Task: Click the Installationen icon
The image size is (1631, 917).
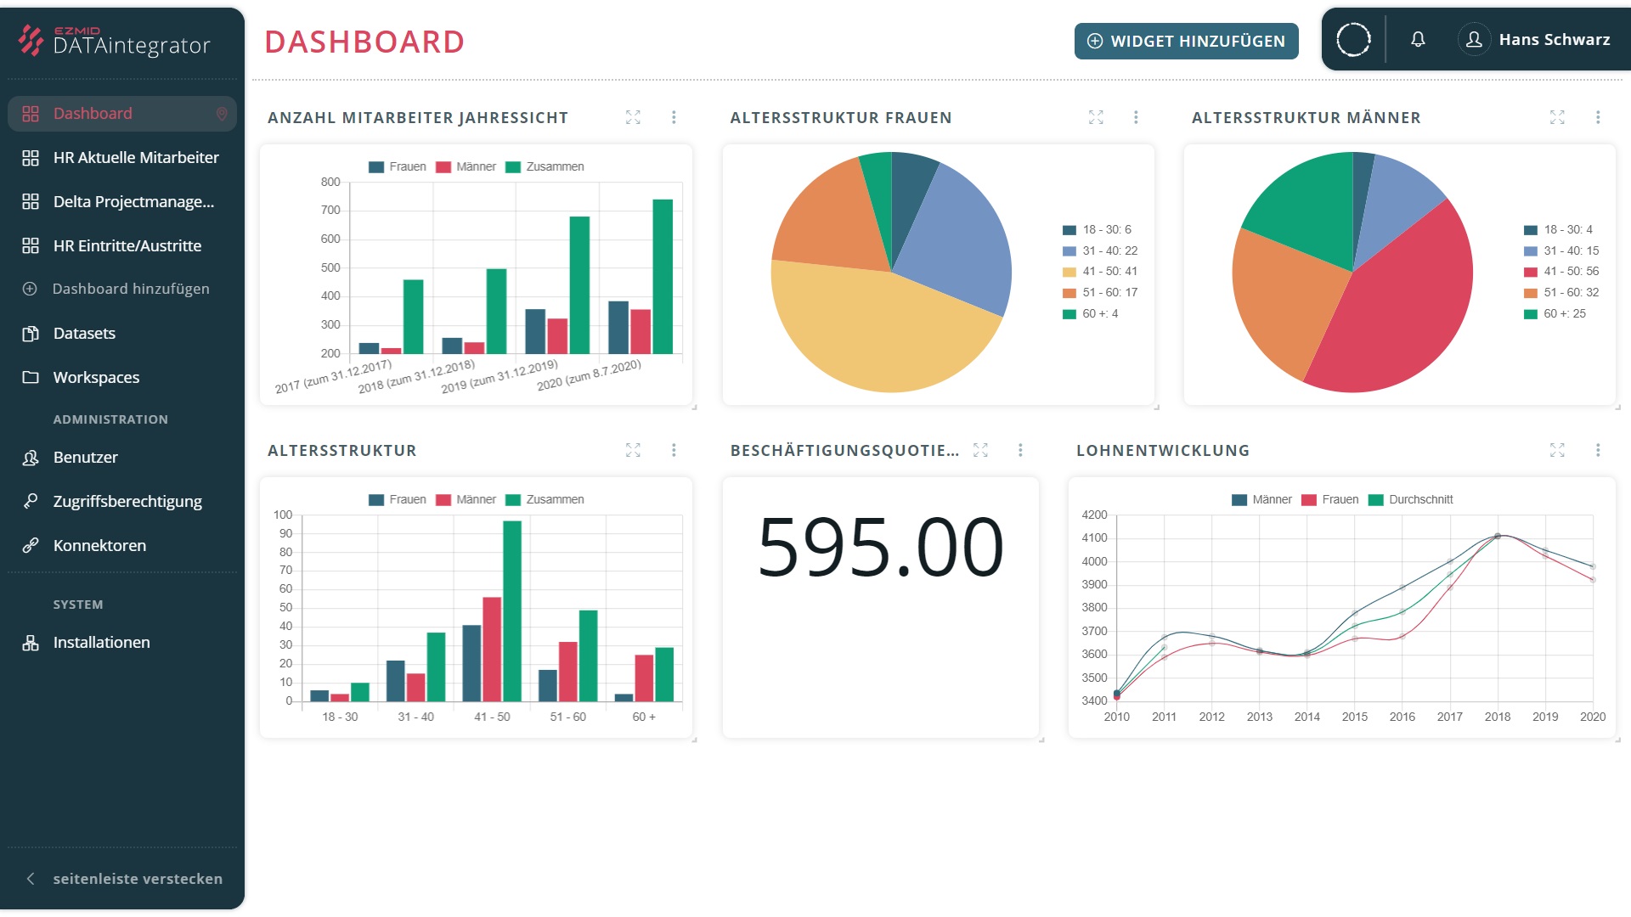Action: coord(31,643)
